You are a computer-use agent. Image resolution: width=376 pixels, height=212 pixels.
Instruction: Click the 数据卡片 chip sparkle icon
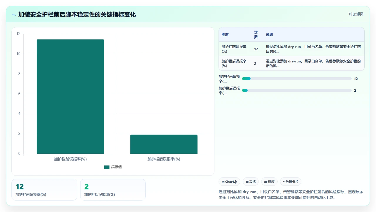click(283, 182)
